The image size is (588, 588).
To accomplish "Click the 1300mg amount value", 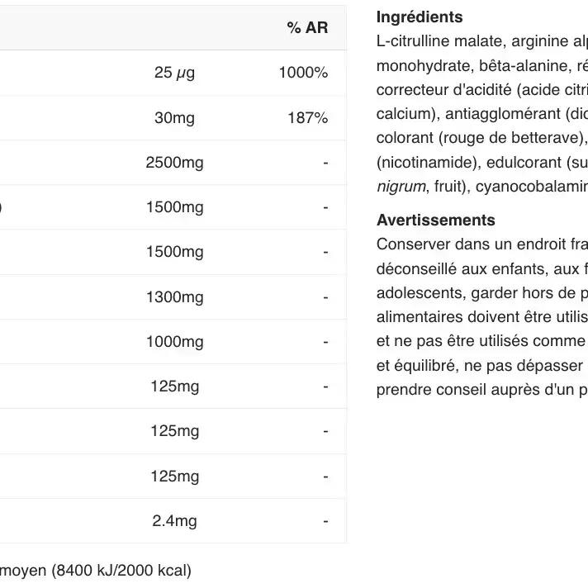I will click(x=174, y=297).
